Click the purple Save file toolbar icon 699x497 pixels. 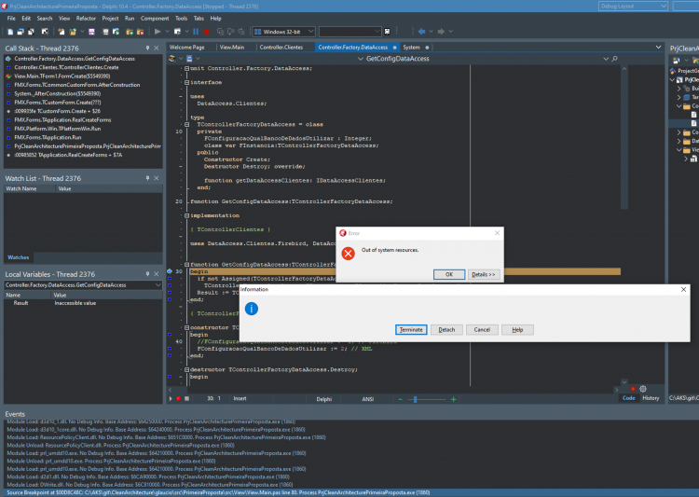[91, 32]
